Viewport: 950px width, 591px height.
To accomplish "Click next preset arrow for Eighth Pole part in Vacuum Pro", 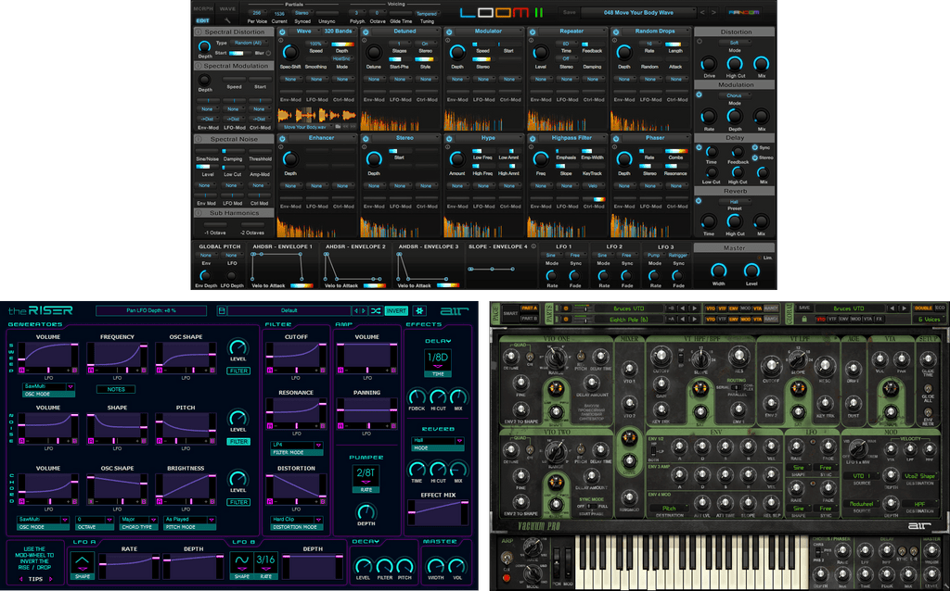I will click(x=692, y=320).
